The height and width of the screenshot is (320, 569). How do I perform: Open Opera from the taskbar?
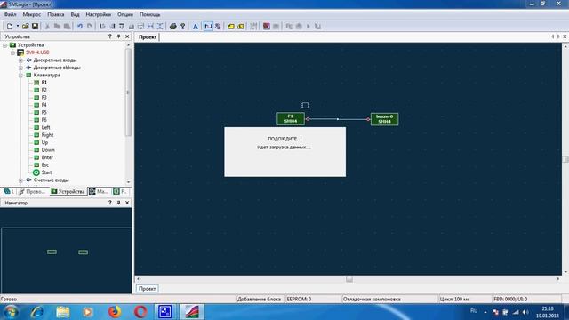[140, 312]
